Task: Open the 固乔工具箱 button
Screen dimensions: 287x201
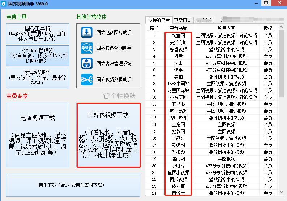Action: 38,33
